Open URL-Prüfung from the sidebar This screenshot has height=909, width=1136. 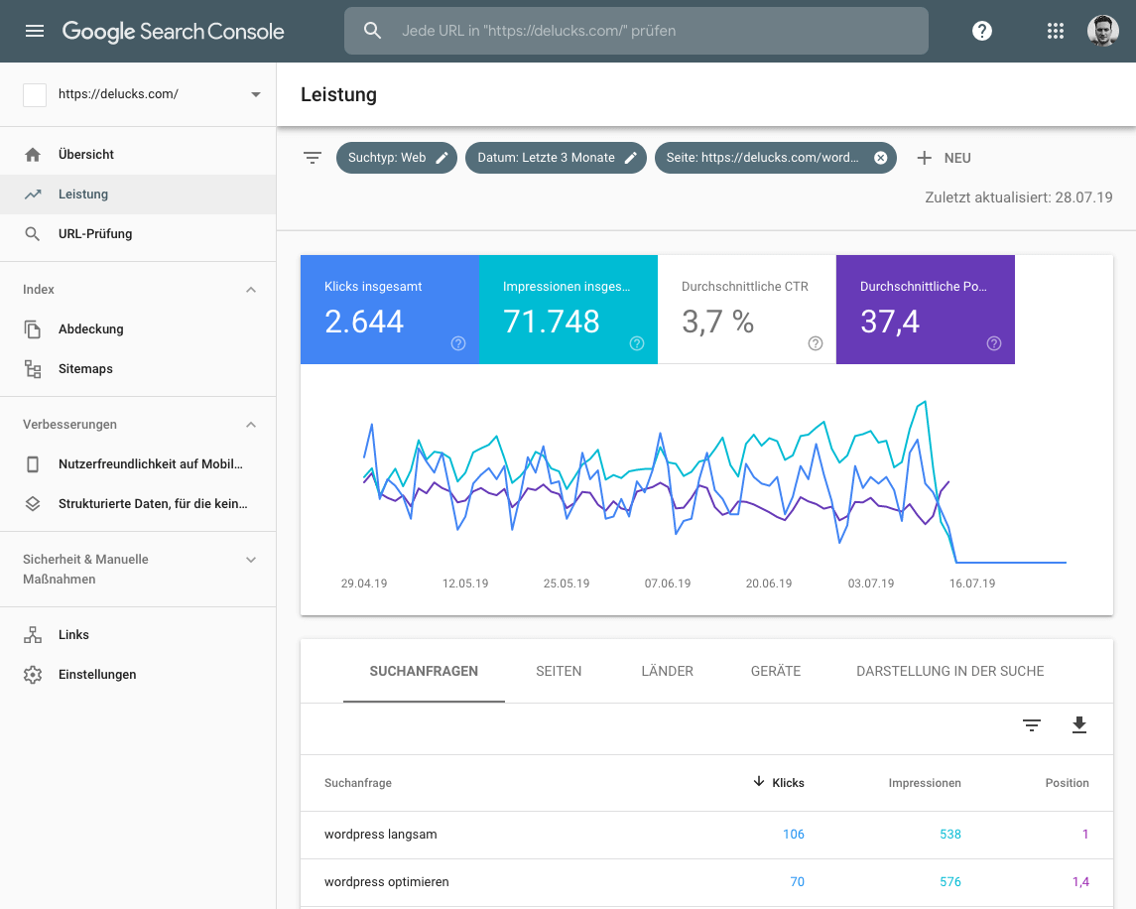(x=138, y=234)
